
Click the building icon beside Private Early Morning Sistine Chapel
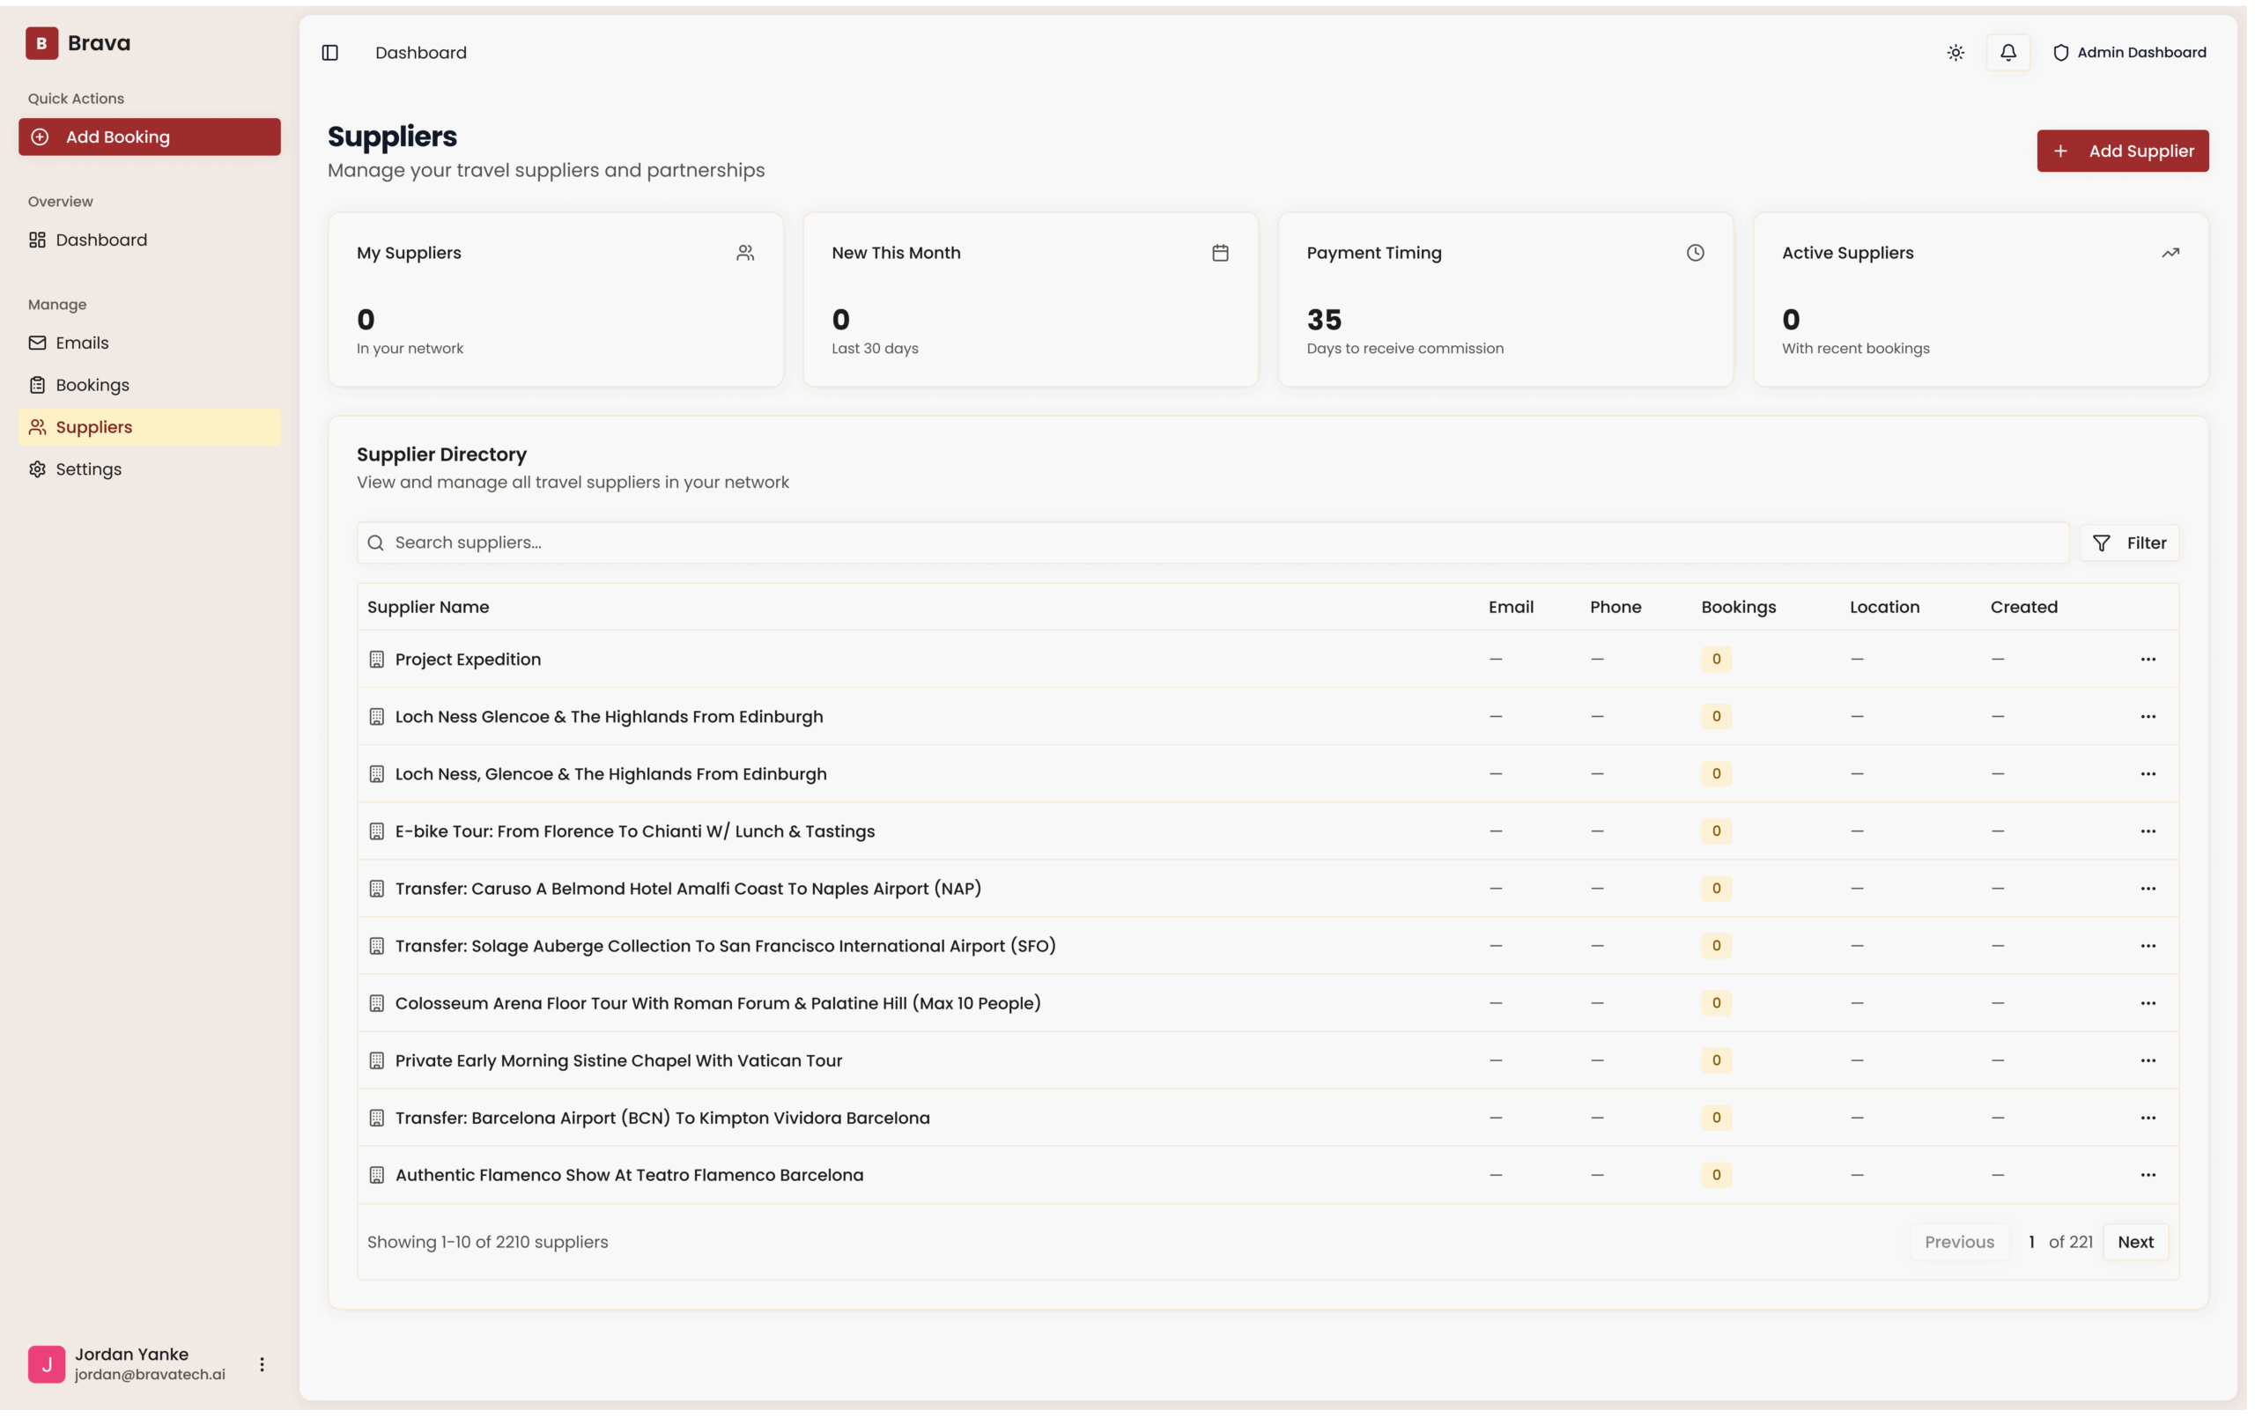[376, 1060]
